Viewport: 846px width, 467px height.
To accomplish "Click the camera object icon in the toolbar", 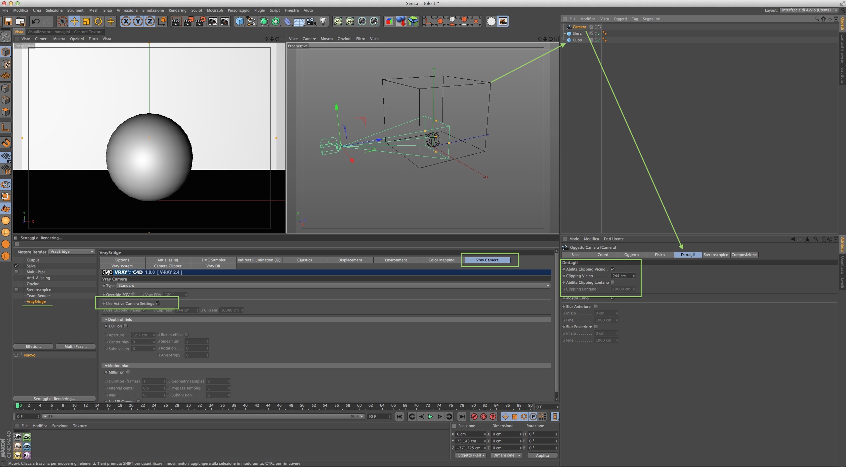I will tap(311, 21).
